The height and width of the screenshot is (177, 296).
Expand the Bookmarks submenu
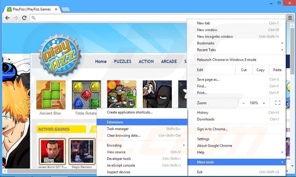[236, 43]
